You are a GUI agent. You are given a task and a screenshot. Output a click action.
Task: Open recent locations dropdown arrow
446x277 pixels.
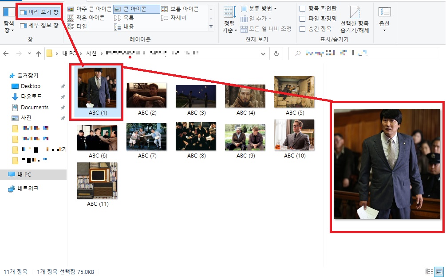(29, 54)
